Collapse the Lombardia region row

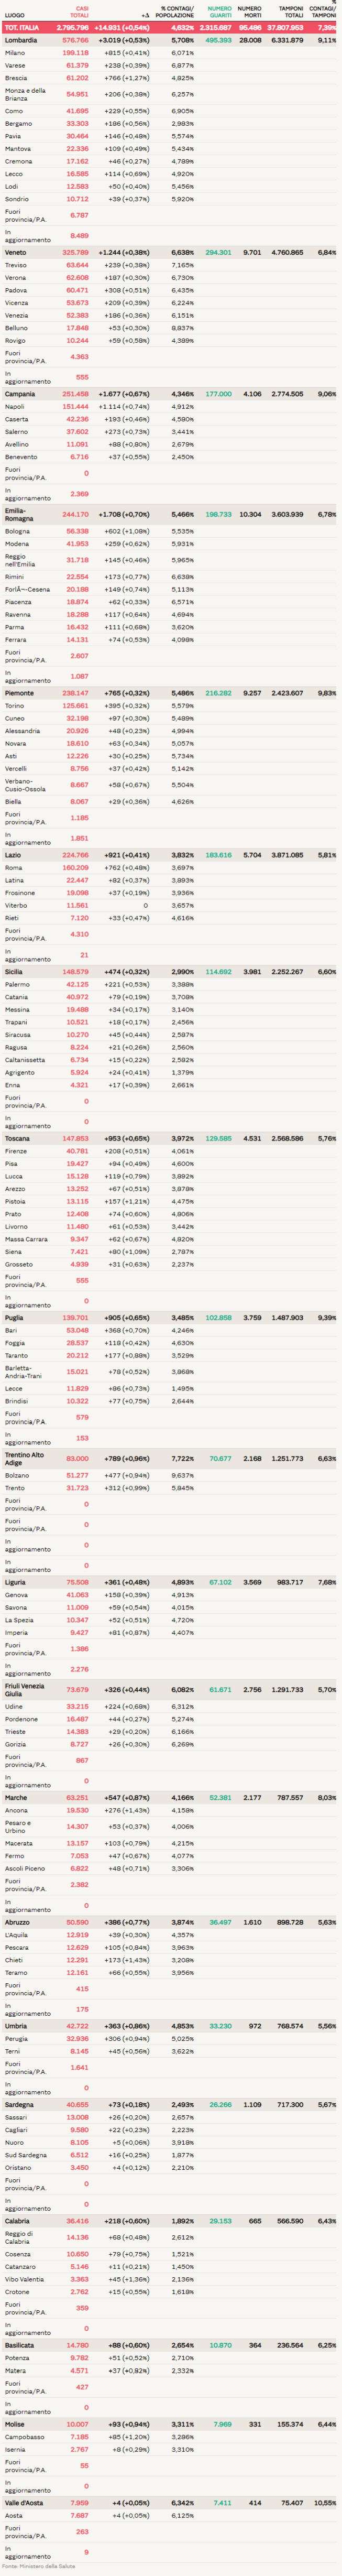click(21, 40)
